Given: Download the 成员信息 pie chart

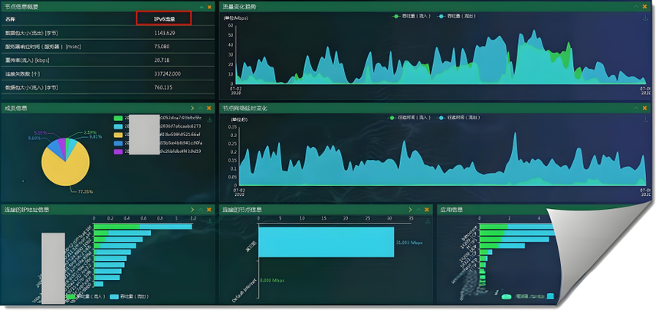Looking at the screenshot, I should [x=210, y=119].
